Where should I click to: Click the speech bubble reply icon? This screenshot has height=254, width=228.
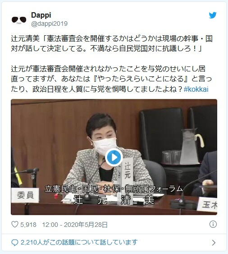pos(15,243)
